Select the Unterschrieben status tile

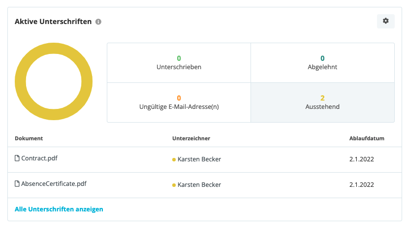179,63
